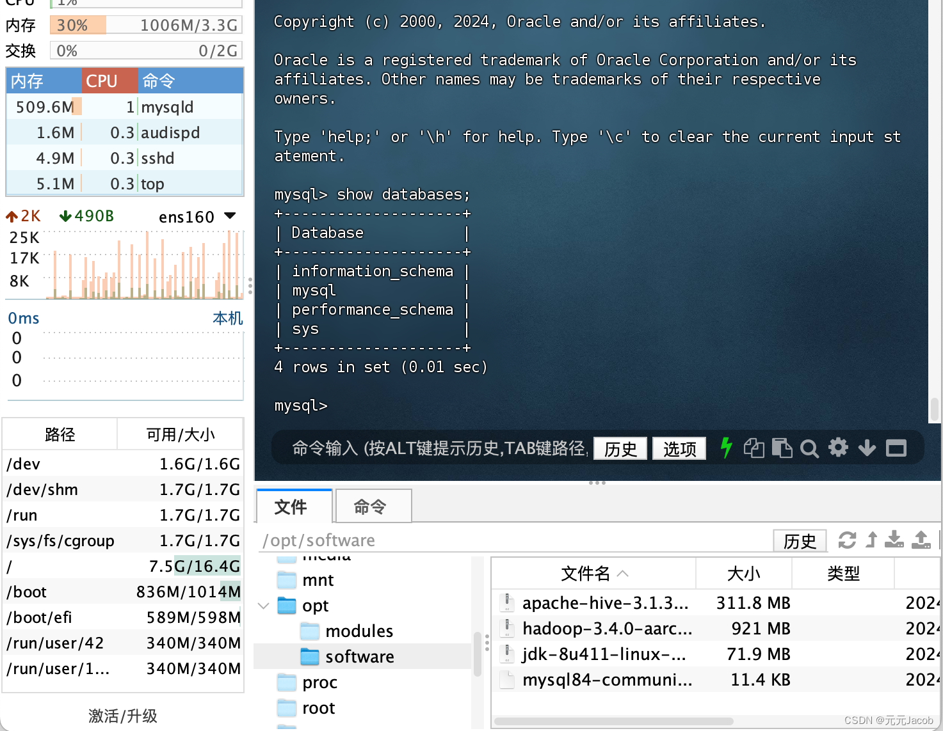
Task: Select the /sys/fs/cgroup disk row
Action: [123, 540]
